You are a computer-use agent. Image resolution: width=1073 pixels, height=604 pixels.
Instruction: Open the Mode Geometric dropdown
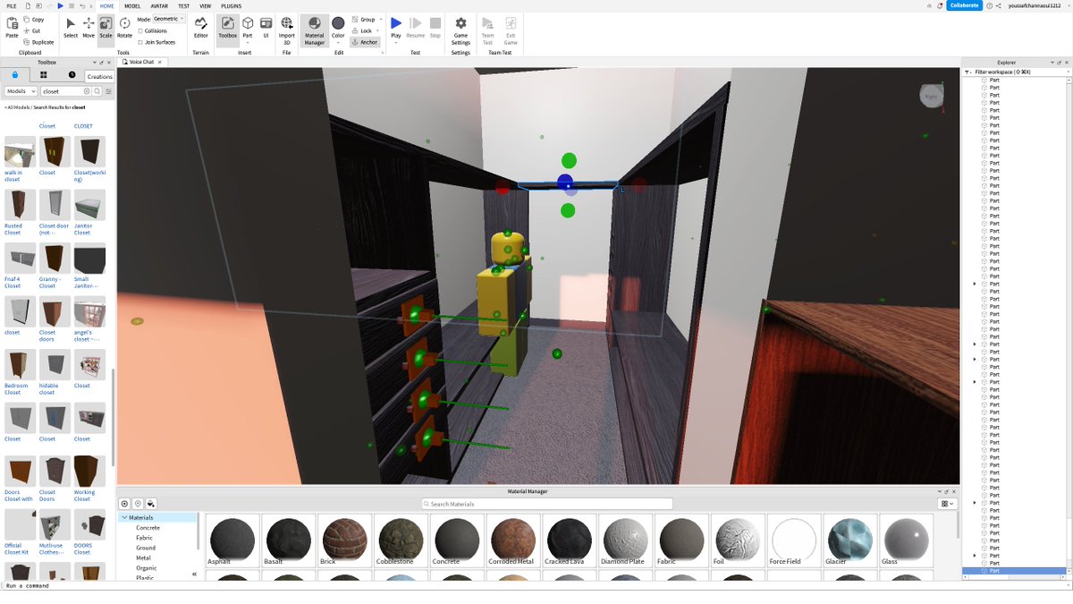click(x=168, y=19)
